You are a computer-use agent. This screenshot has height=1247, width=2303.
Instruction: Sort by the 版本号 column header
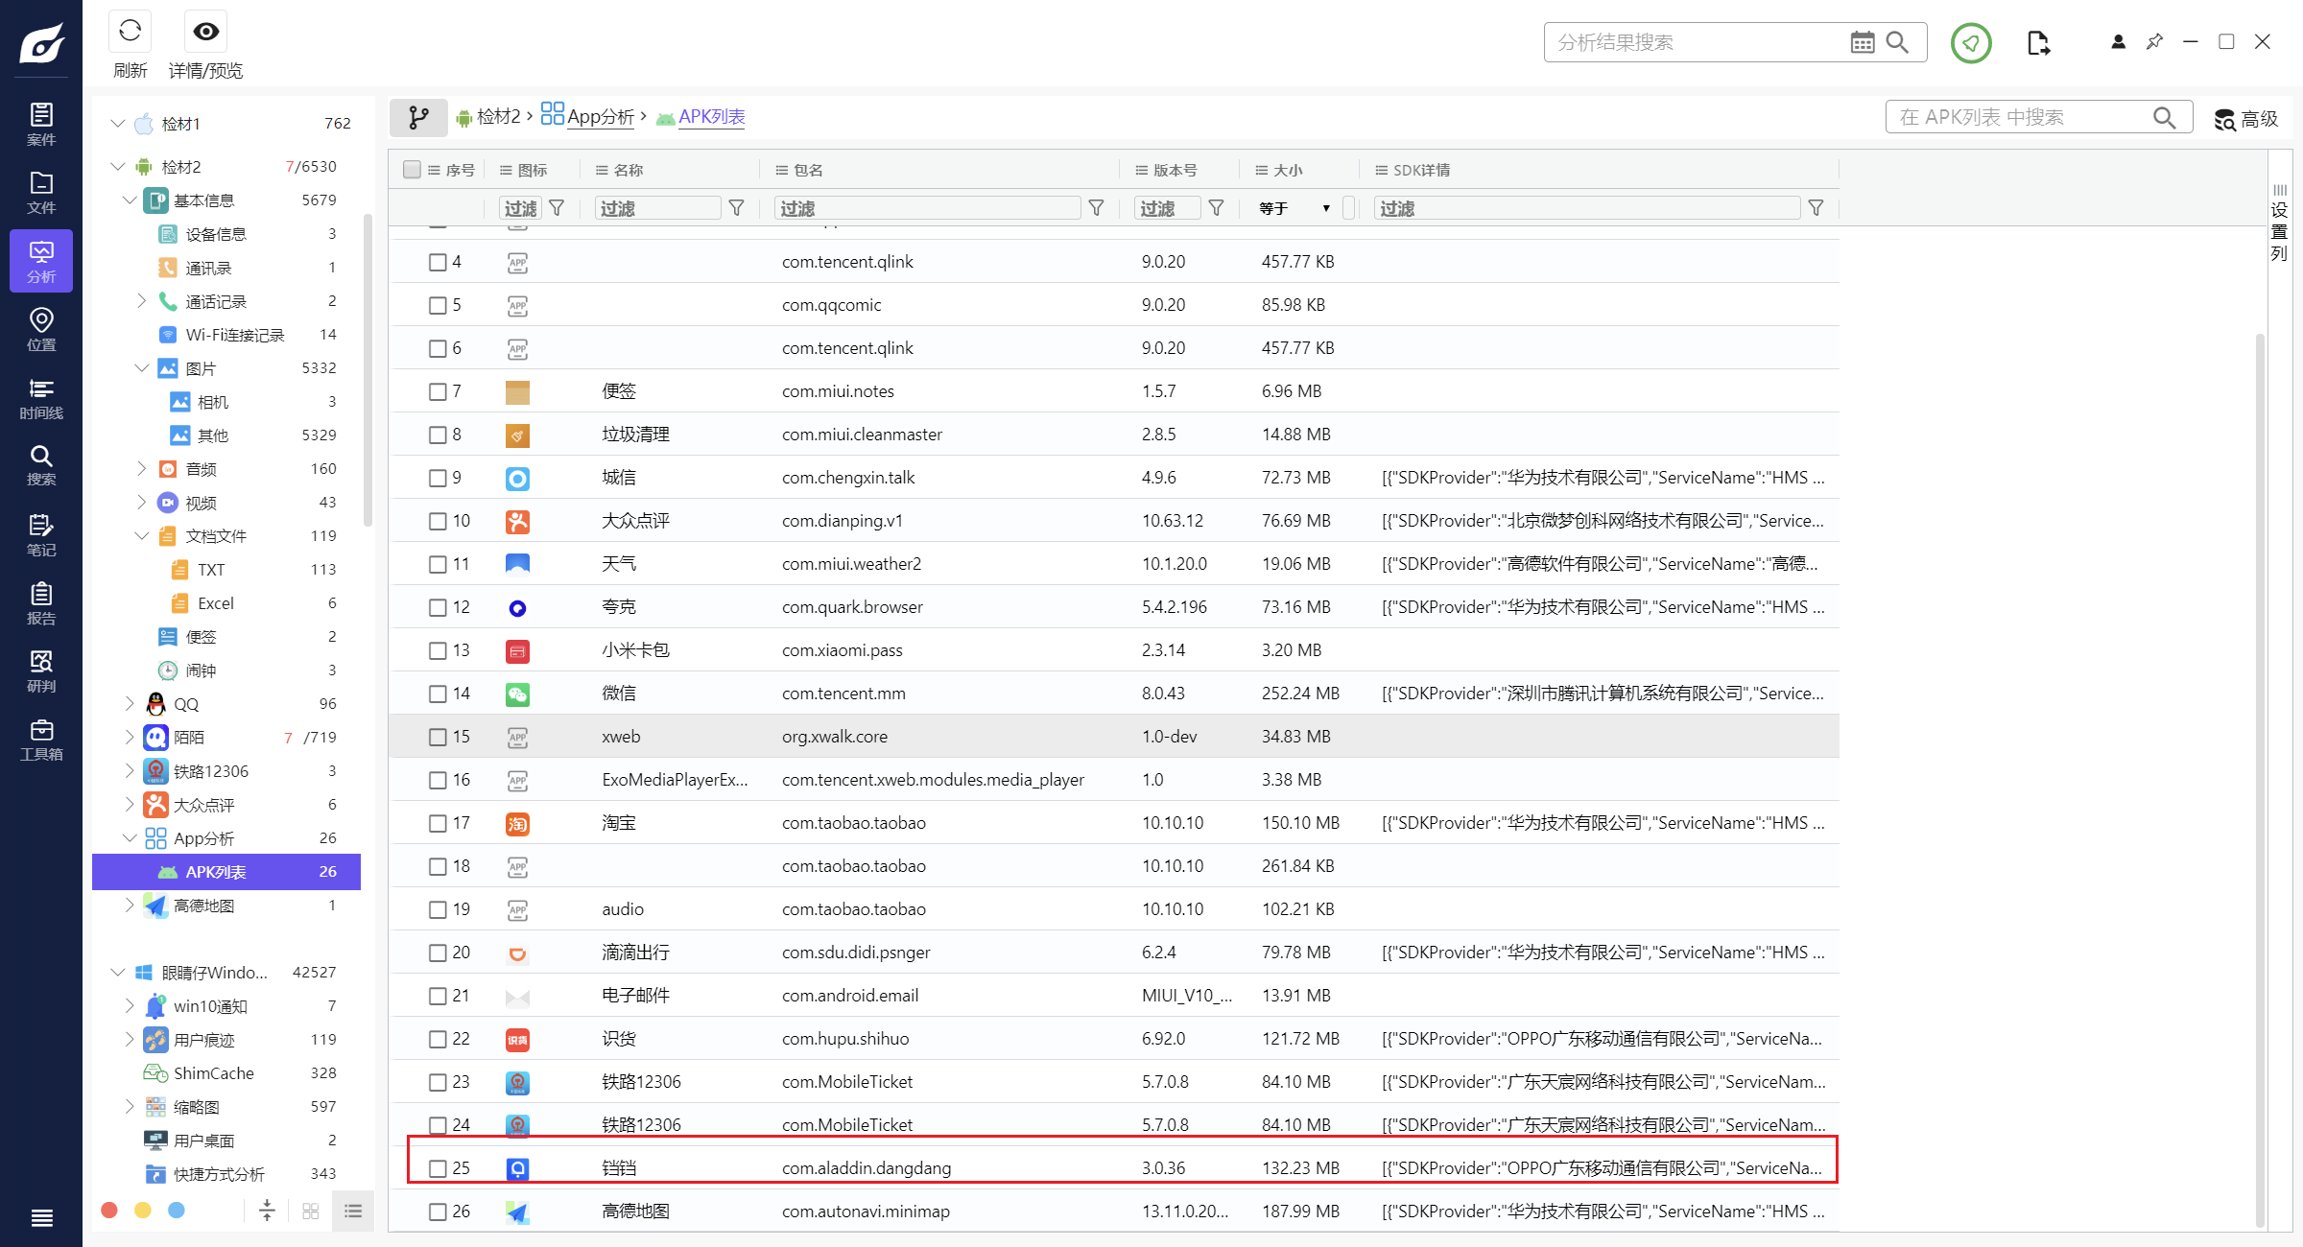[1175, 170]
